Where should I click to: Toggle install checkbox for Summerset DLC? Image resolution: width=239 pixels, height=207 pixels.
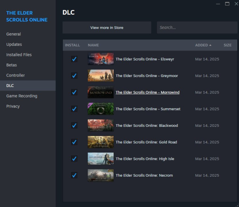point(74,109)
